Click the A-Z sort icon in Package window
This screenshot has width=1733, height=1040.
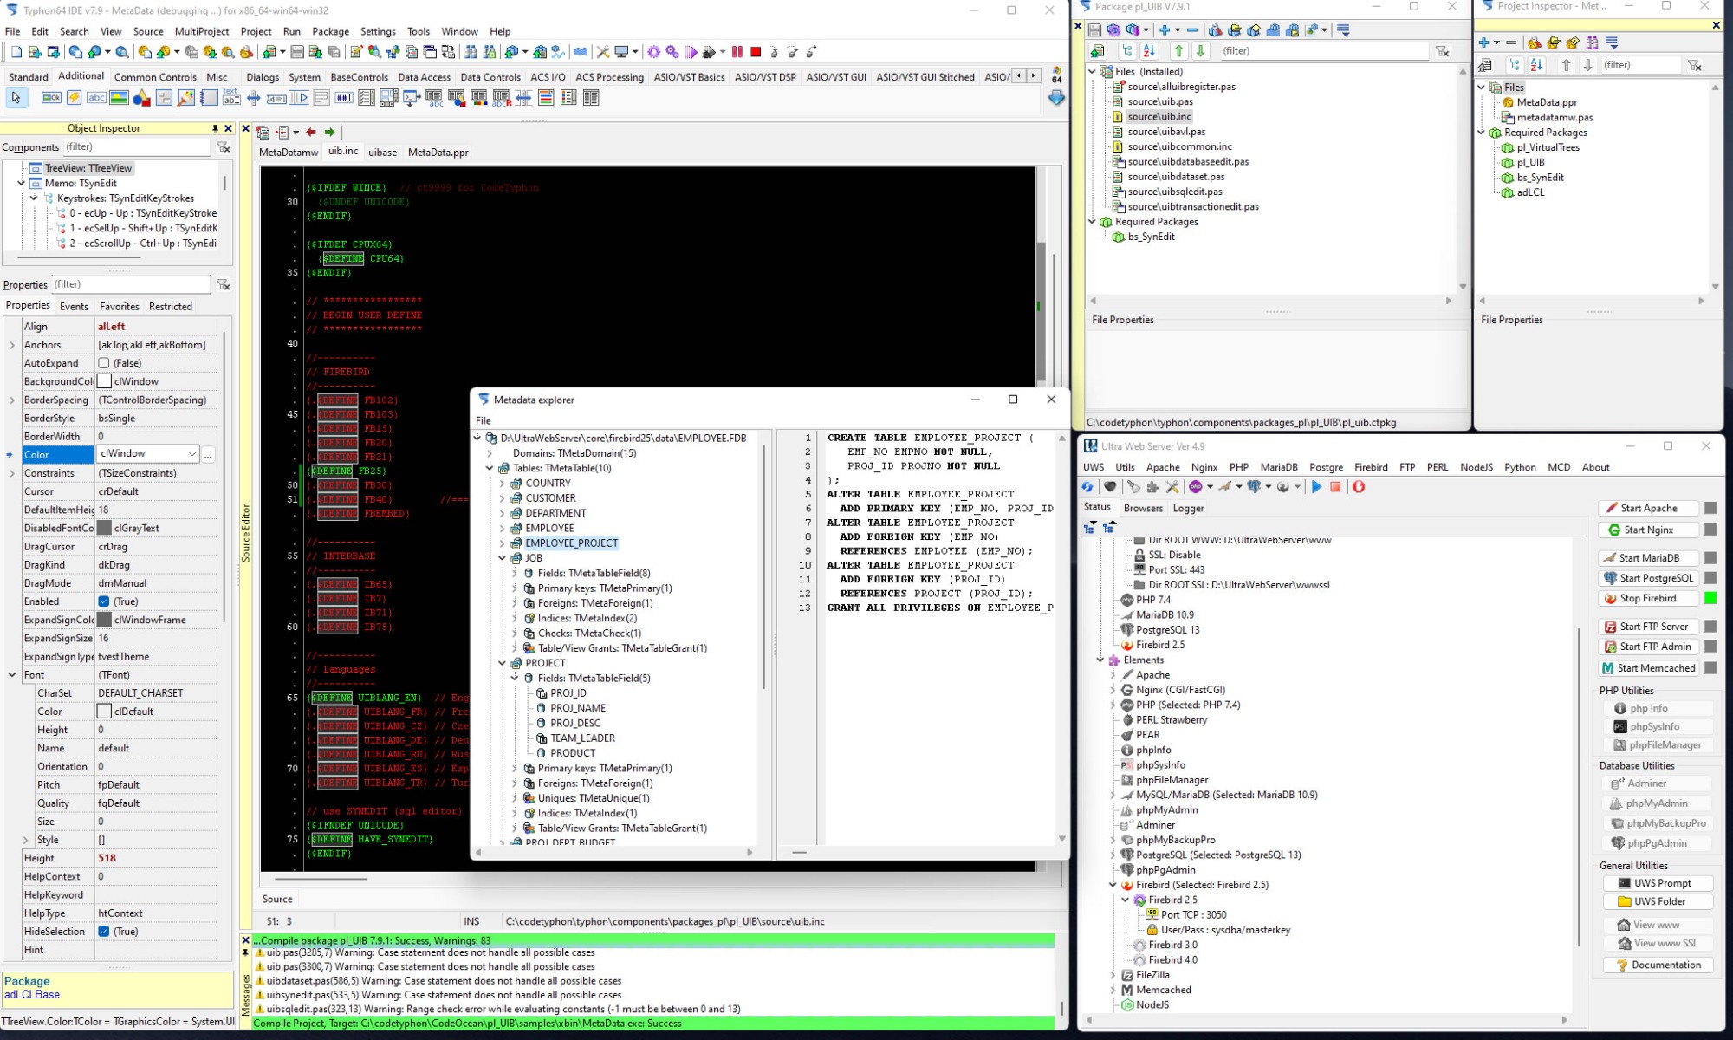[1149, 51]
